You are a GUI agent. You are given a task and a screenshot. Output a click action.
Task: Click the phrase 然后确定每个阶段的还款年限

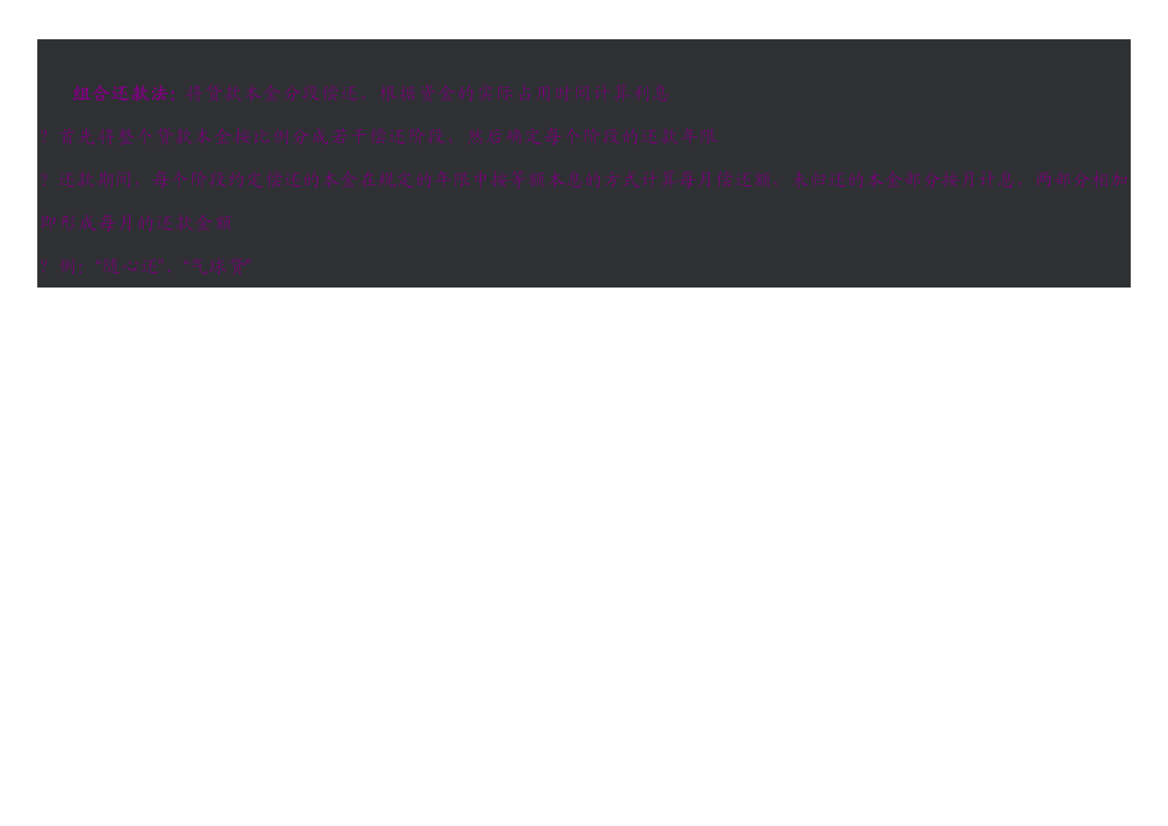coord(592,137)
